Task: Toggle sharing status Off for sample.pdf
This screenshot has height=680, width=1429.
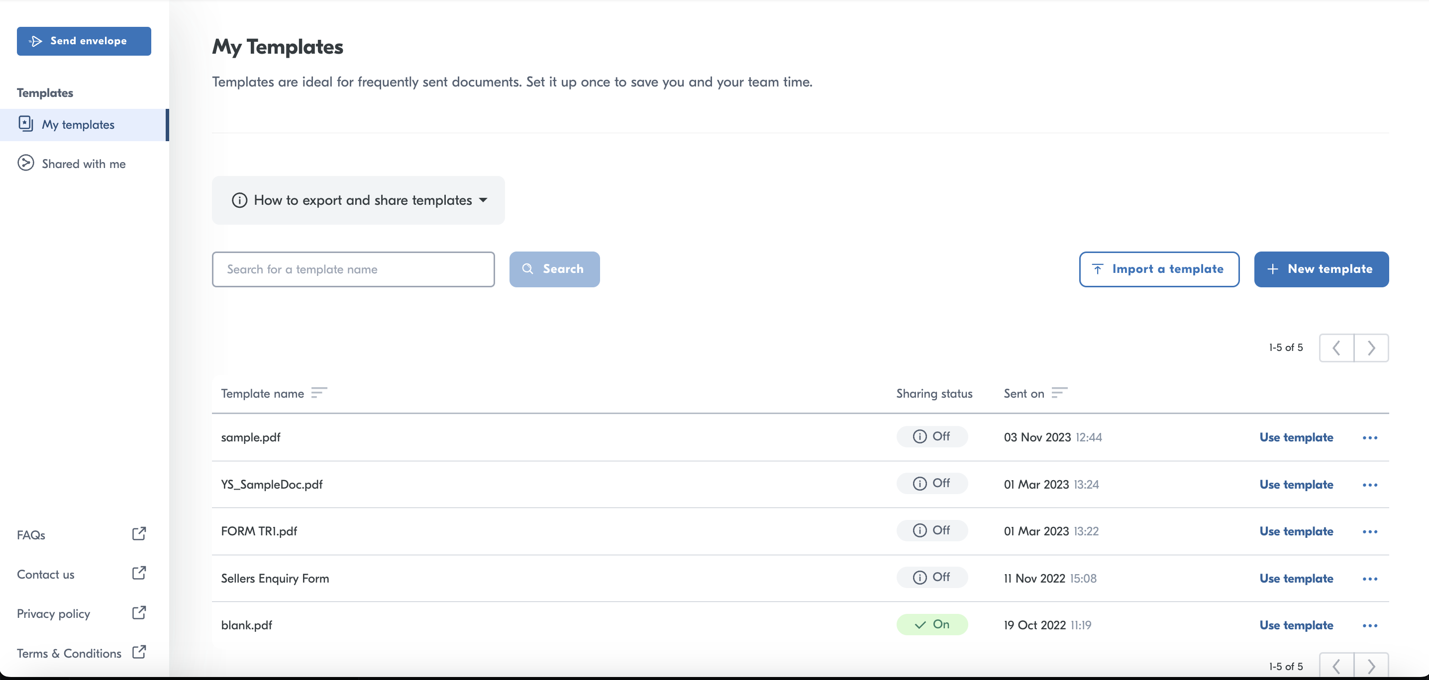Action: (932, 437)
